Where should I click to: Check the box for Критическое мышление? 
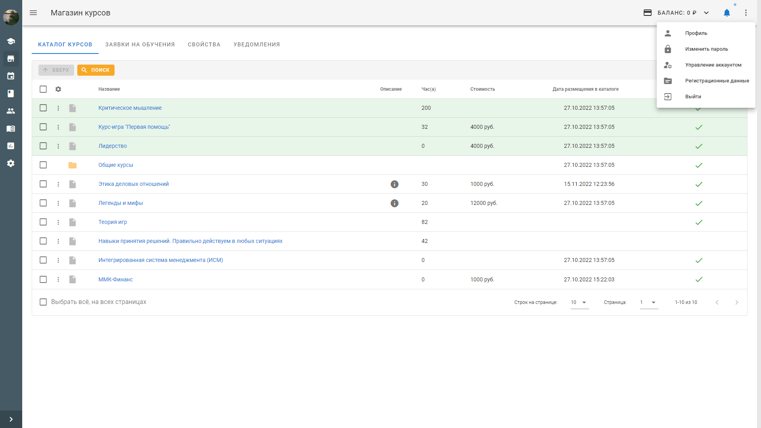point(43,108)
